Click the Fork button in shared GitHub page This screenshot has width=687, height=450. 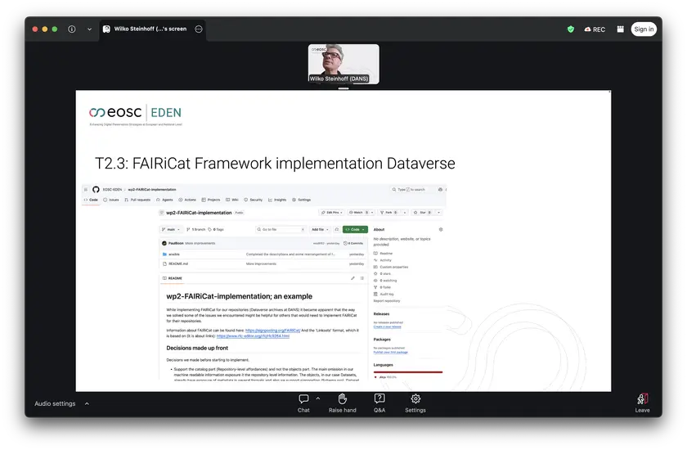pyautogui.click(x=388, y=213)
